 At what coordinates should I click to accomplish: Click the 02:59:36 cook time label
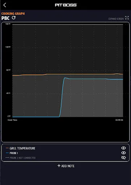point(119,120)
